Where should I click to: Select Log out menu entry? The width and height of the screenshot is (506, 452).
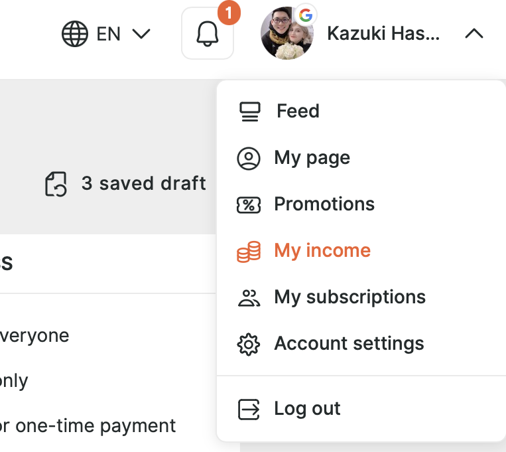pyautogui.click(x=307, y=409)
